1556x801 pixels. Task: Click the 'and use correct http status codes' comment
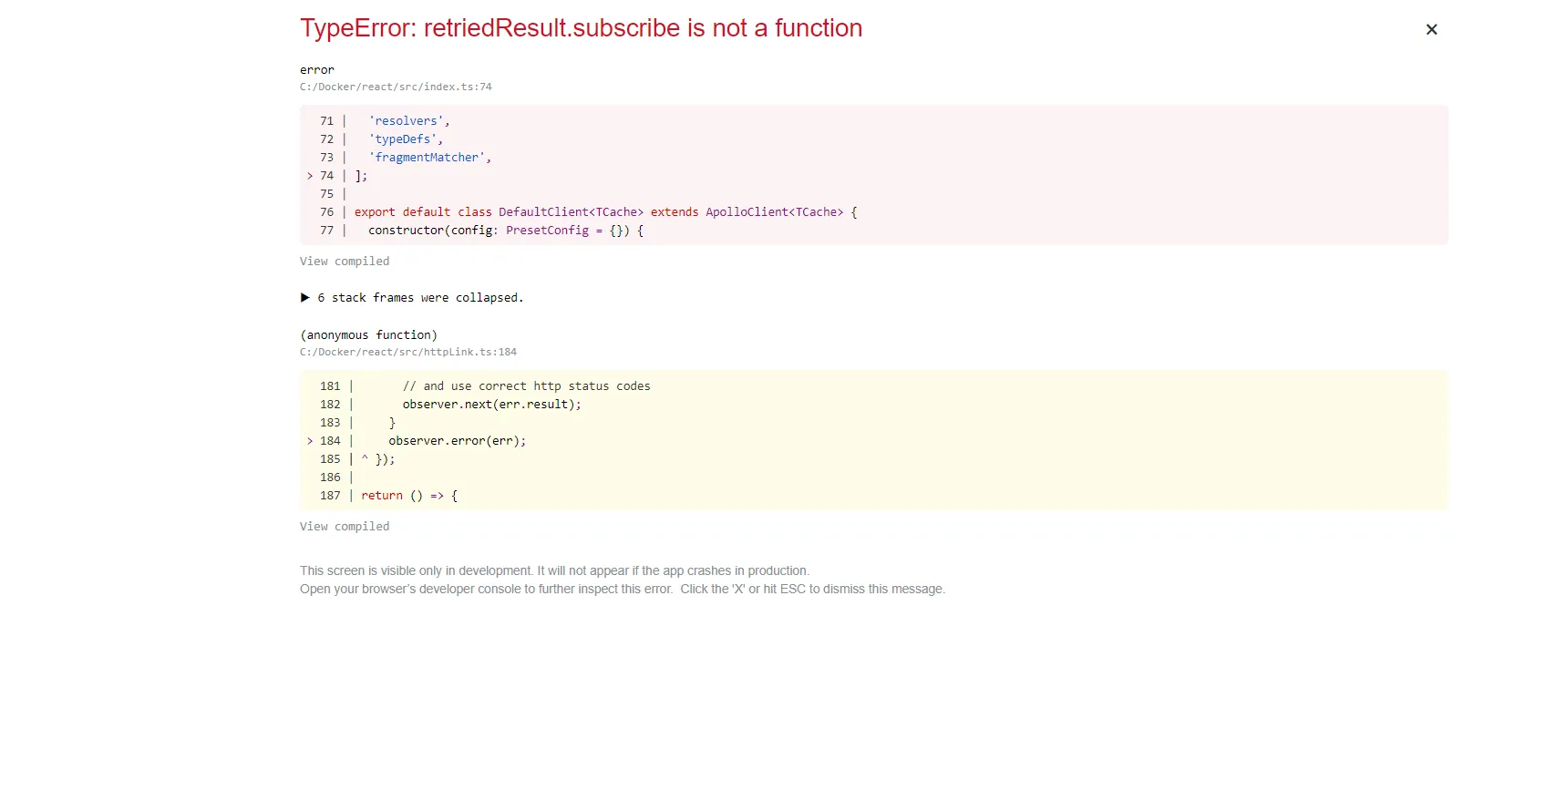tap(526, 386)
